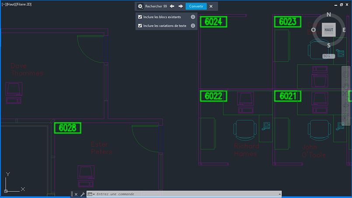
Task: Select the highlighted 6022 room label
Action: [x=213, y=96]
